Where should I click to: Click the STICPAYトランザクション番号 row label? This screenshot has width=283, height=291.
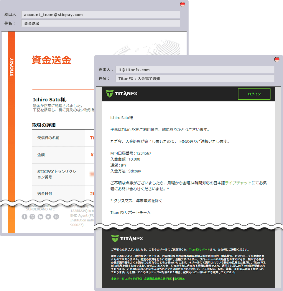57,174
